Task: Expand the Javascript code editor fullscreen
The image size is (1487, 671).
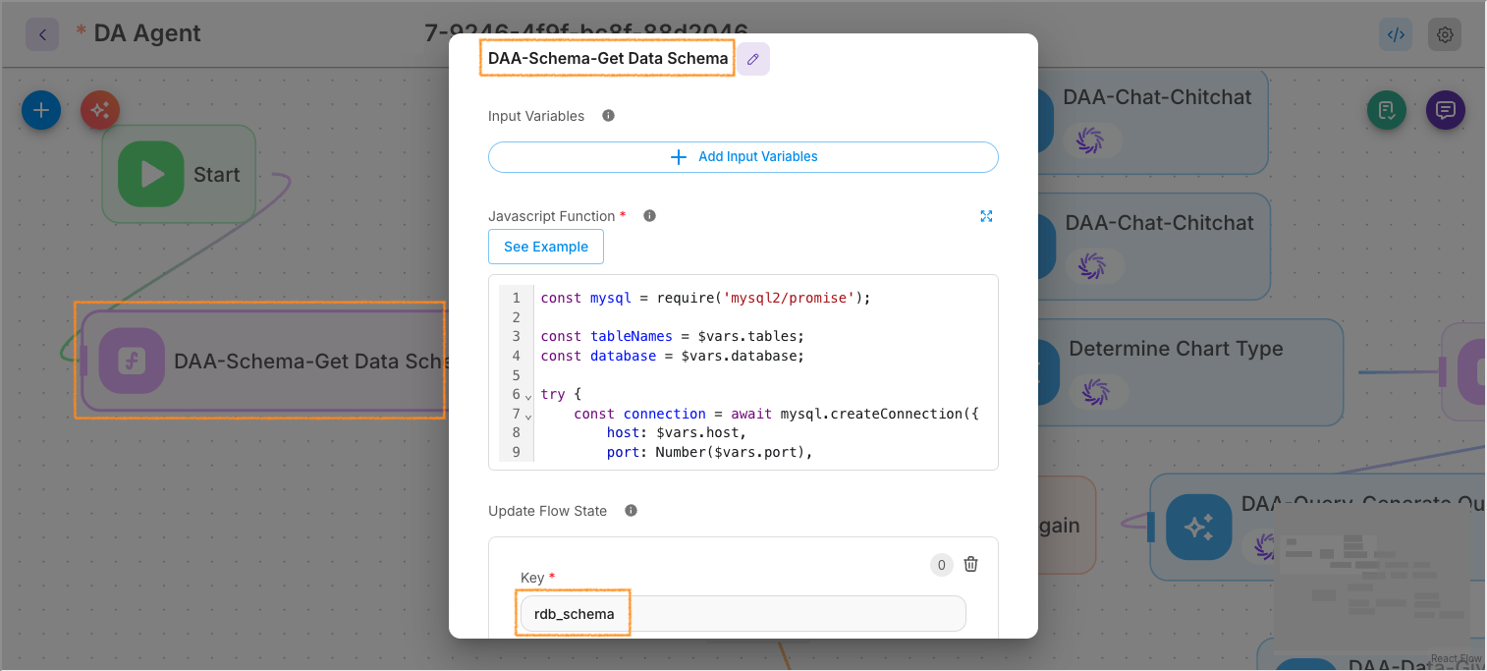Action: [x=986, y=216]
